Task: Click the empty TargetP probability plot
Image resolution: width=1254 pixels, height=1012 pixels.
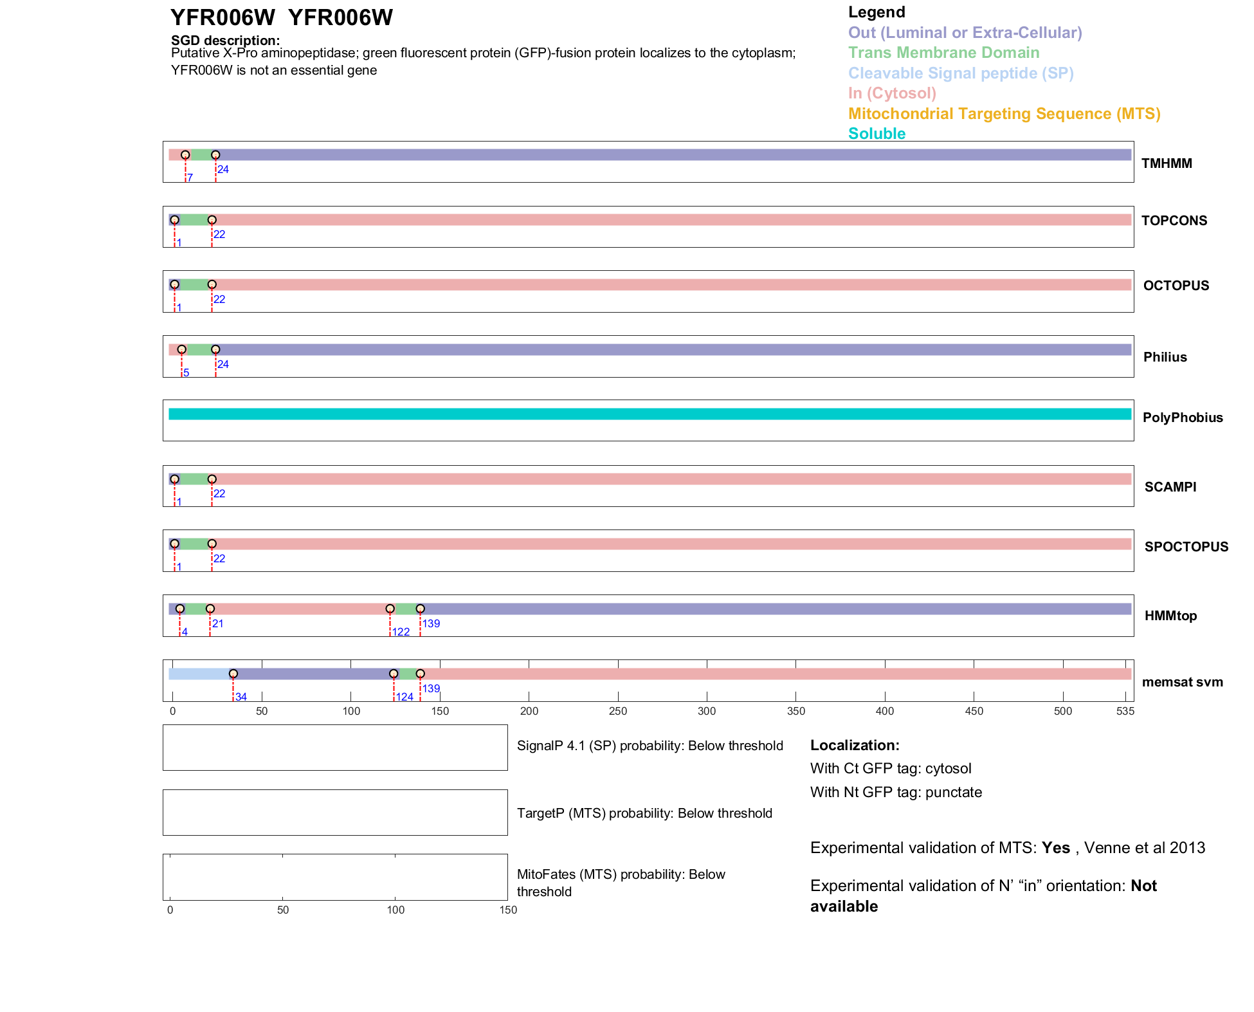Action: coord(335,813)
